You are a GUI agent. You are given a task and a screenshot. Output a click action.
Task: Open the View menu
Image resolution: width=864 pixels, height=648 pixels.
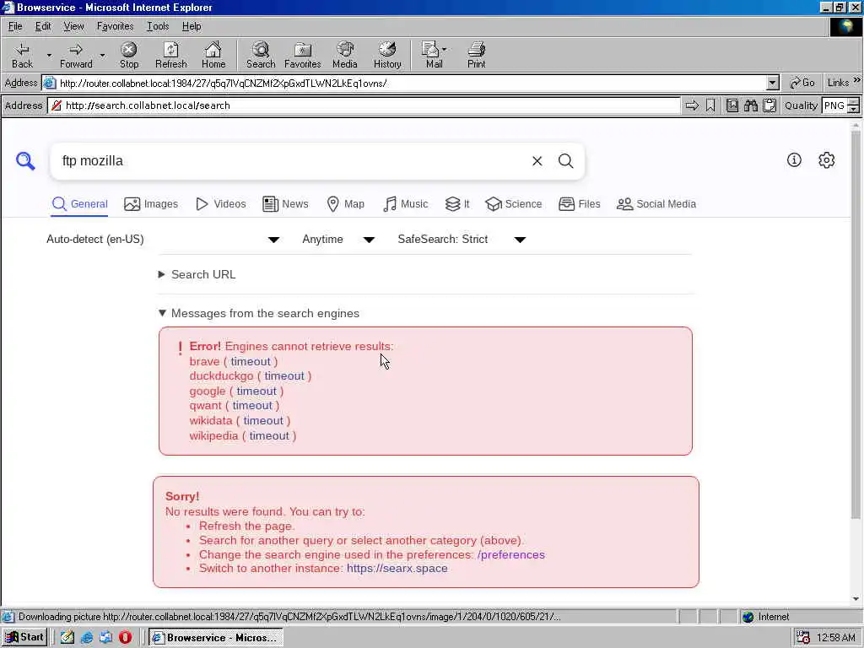tap(73, 26)
